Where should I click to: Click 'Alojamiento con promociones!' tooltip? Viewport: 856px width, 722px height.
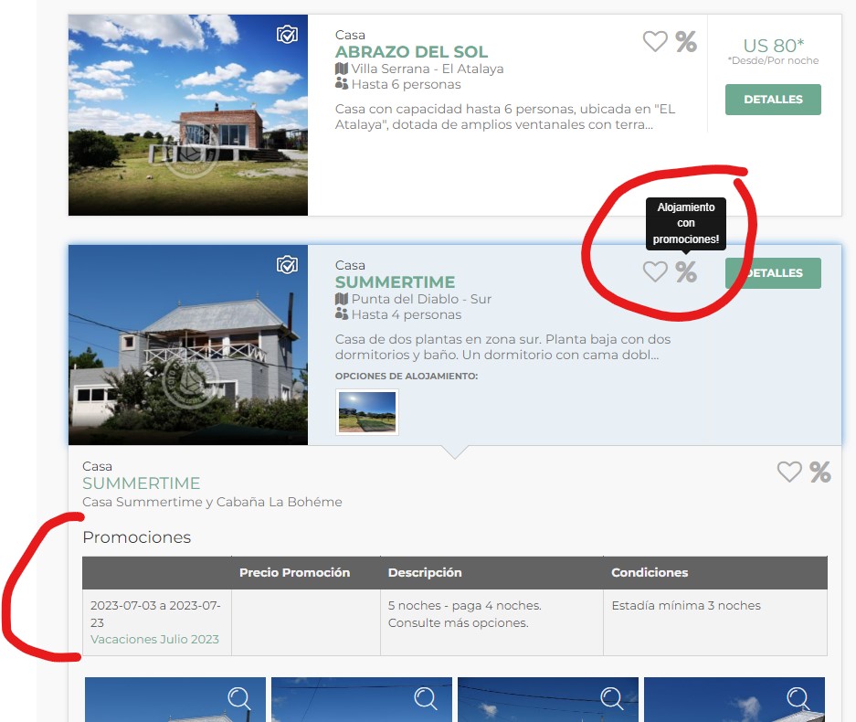[x=686, y=223]
